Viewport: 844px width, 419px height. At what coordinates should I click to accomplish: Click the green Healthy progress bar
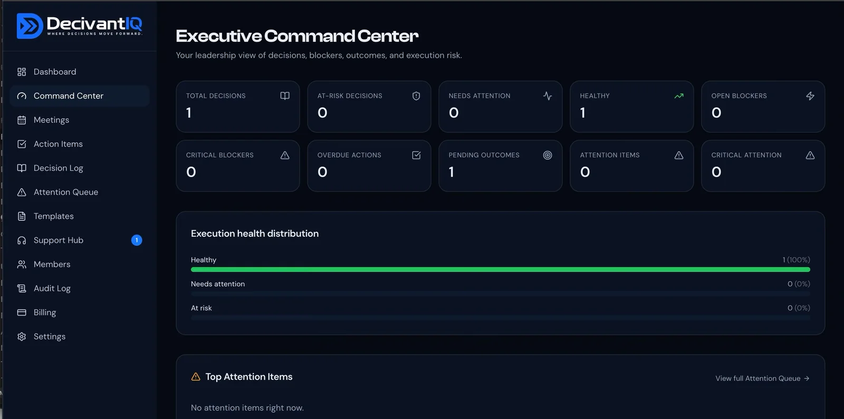coord(501,269)
